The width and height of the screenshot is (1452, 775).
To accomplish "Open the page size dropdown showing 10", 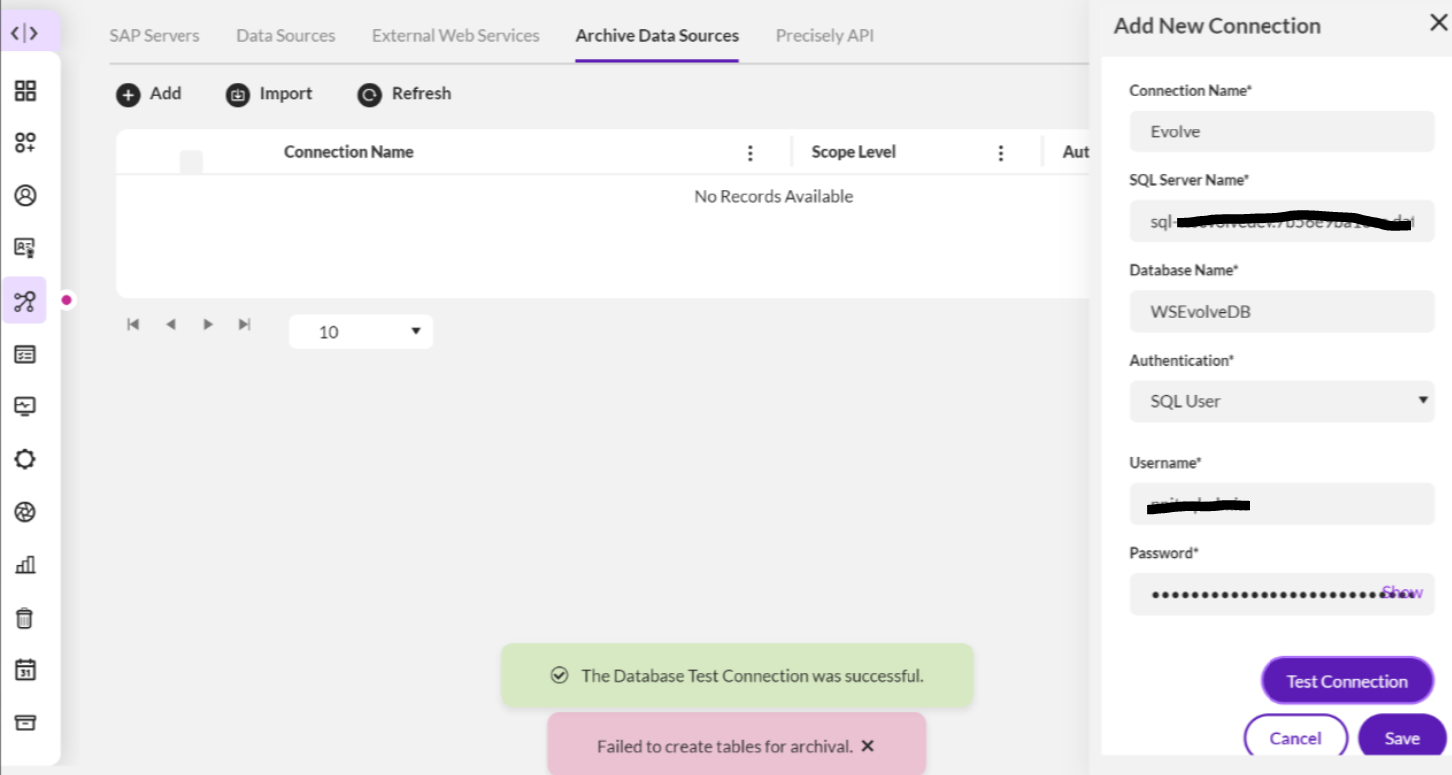I will 361,332.
